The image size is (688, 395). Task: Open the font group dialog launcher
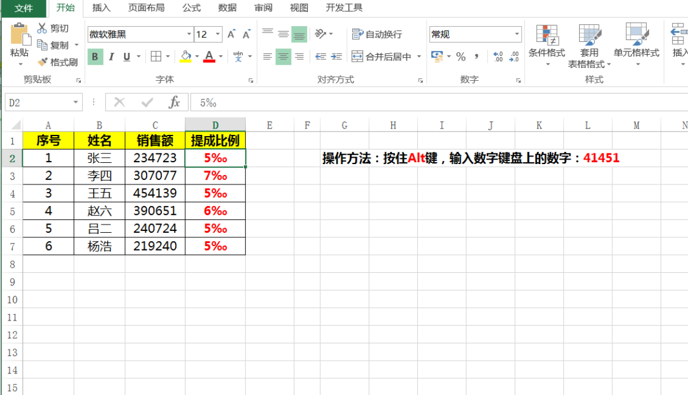click(x=251, y=81)
